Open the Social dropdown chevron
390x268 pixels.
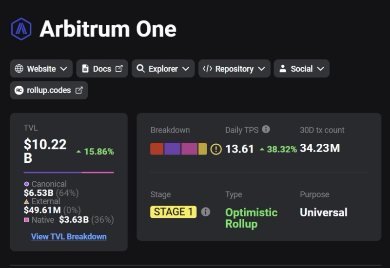tap(320, 69)
